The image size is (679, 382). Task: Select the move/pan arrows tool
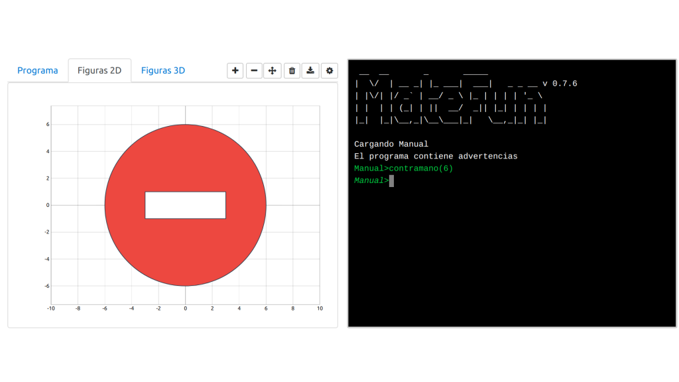tap(273, 70)
